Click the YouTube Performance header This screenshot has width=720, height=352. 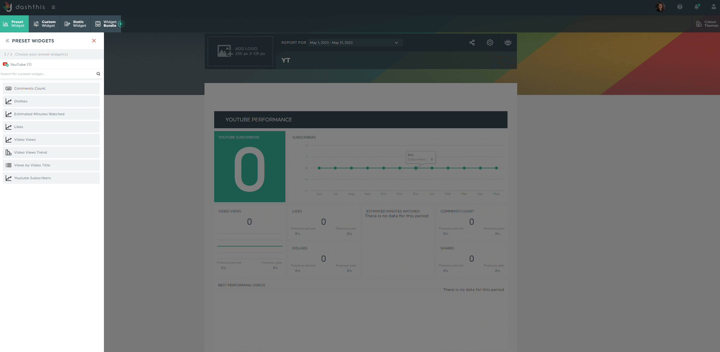tap(361, 120)
